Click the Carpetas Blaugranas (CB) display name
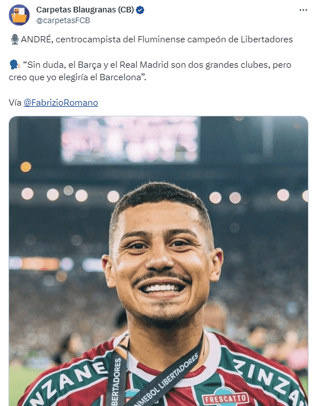This screenshot has height=406, width=317. click(x=85, y=10)
